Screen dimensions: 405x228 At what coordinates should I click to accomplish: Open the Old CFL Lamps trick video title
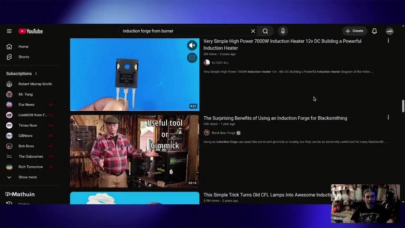[267, 195]
